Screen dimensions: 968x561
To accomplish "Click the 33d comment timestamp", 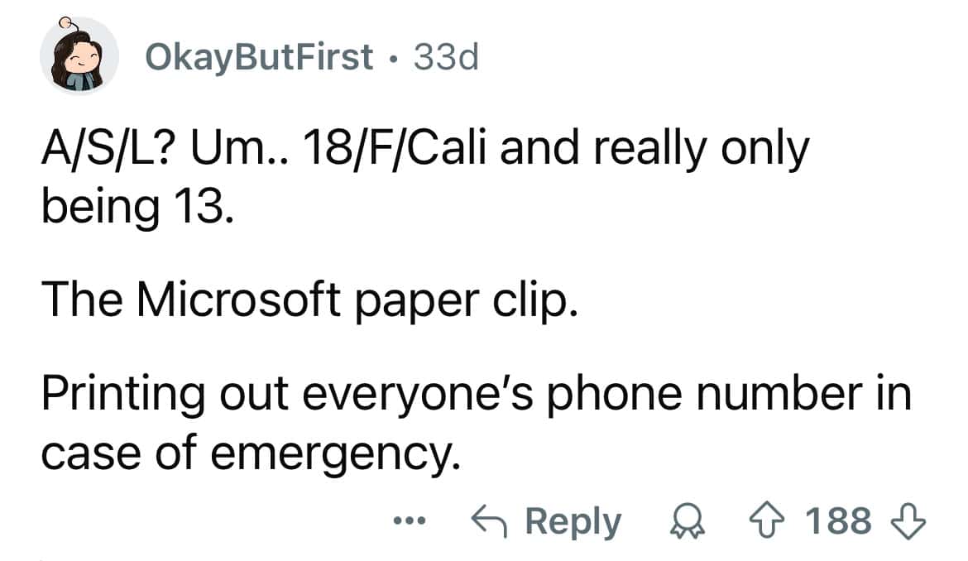I will click(x=445, y=57).
